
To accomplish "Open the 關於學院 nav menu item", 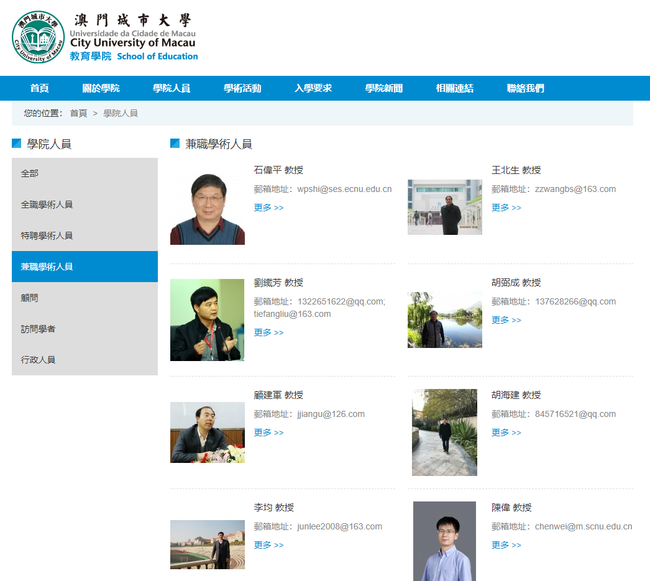I will coord(101,88).
